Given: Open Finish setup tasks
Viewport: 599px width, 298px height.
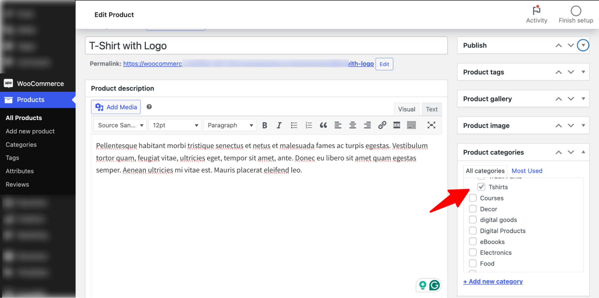Looking at the screenshot, I should pos(576,15).
